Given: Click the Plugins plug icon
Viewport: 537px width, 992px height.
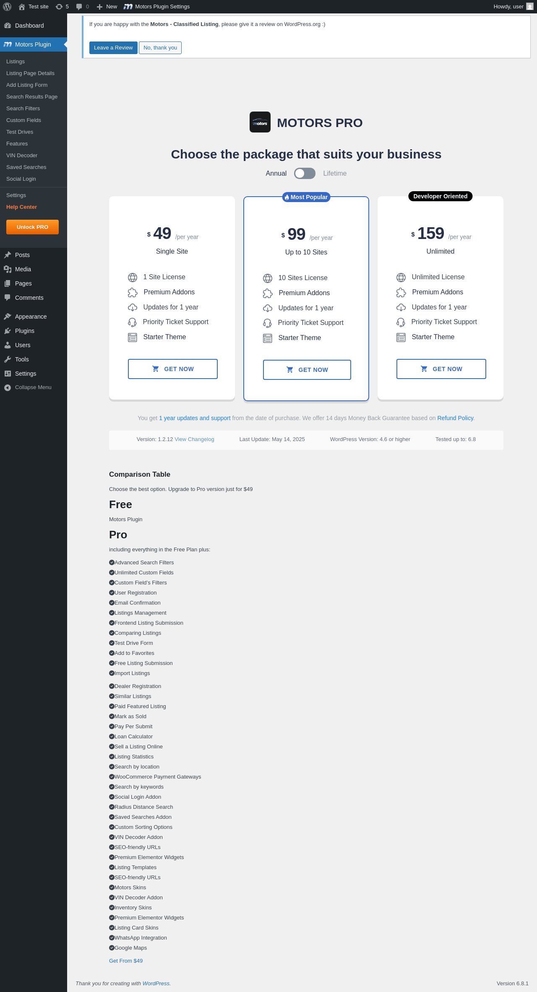Looking at the screenshot, I should 8,331.
